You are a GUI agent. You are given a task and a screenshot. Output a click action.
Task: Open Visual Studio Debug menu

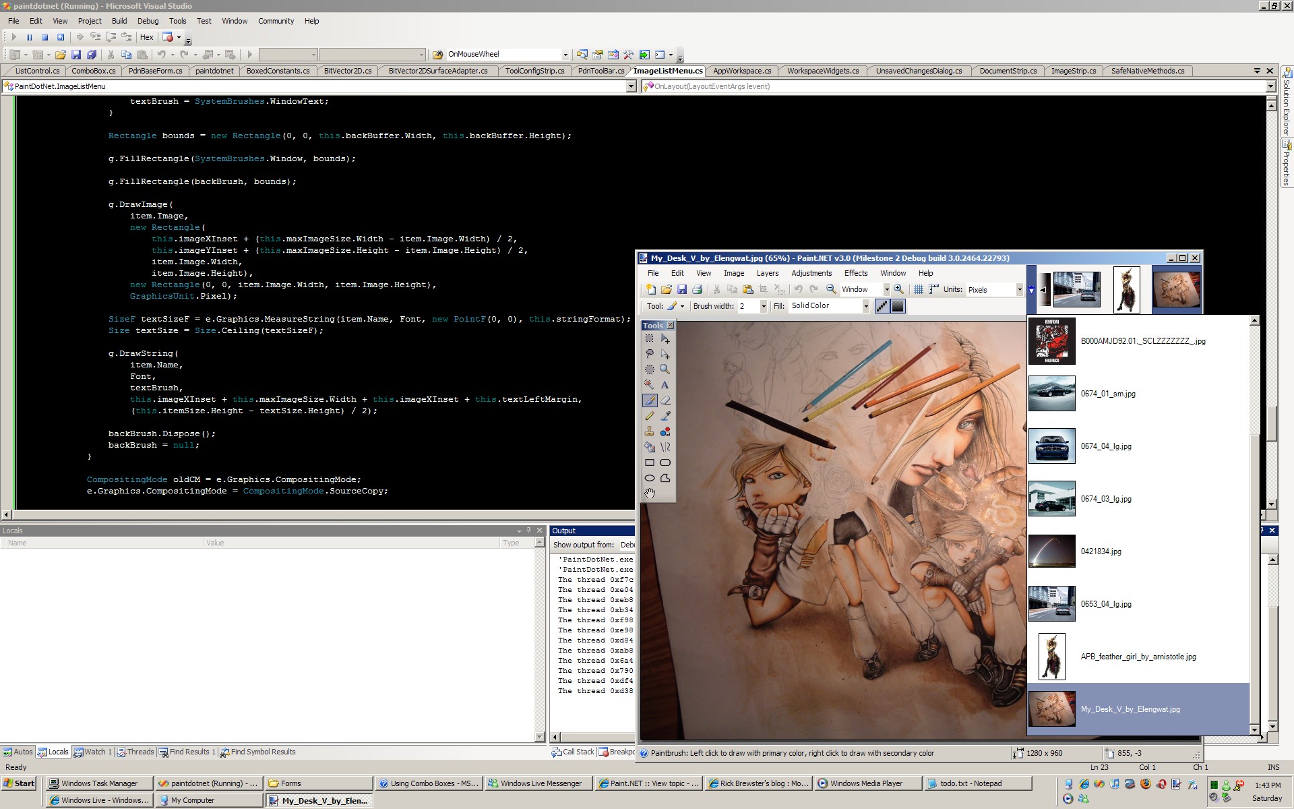(x=148, y=21)
